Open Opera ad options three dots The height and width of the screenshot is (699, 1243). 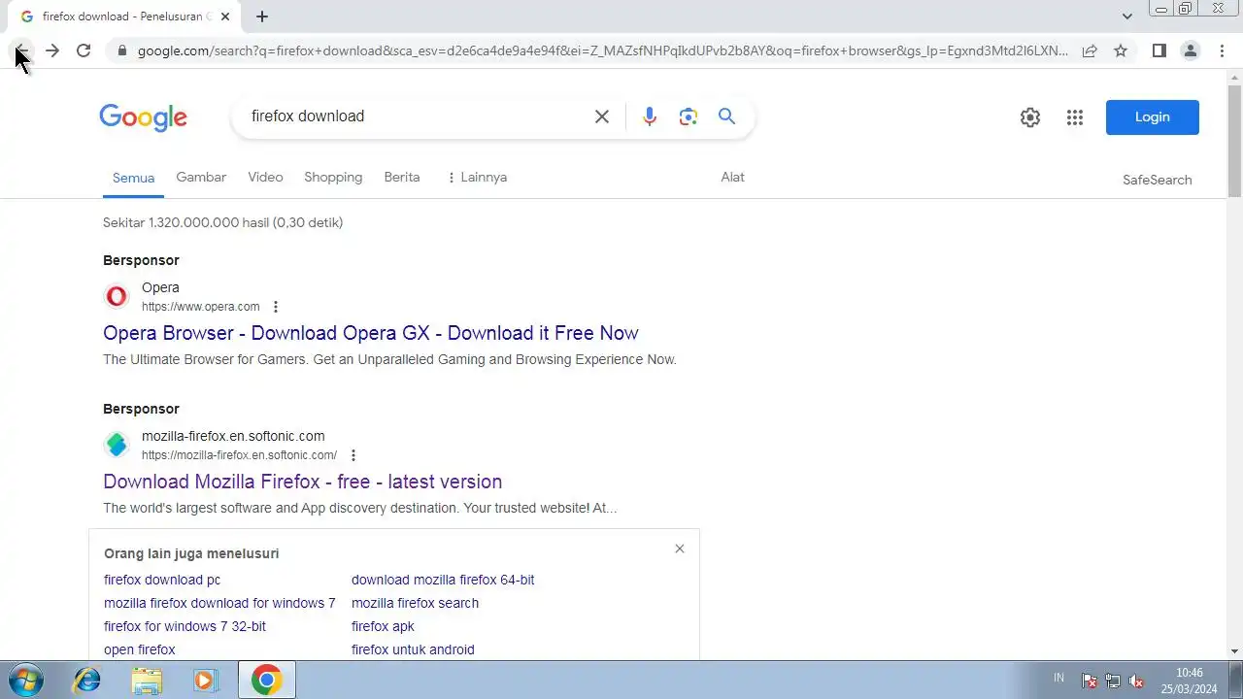tap(276, 307)
